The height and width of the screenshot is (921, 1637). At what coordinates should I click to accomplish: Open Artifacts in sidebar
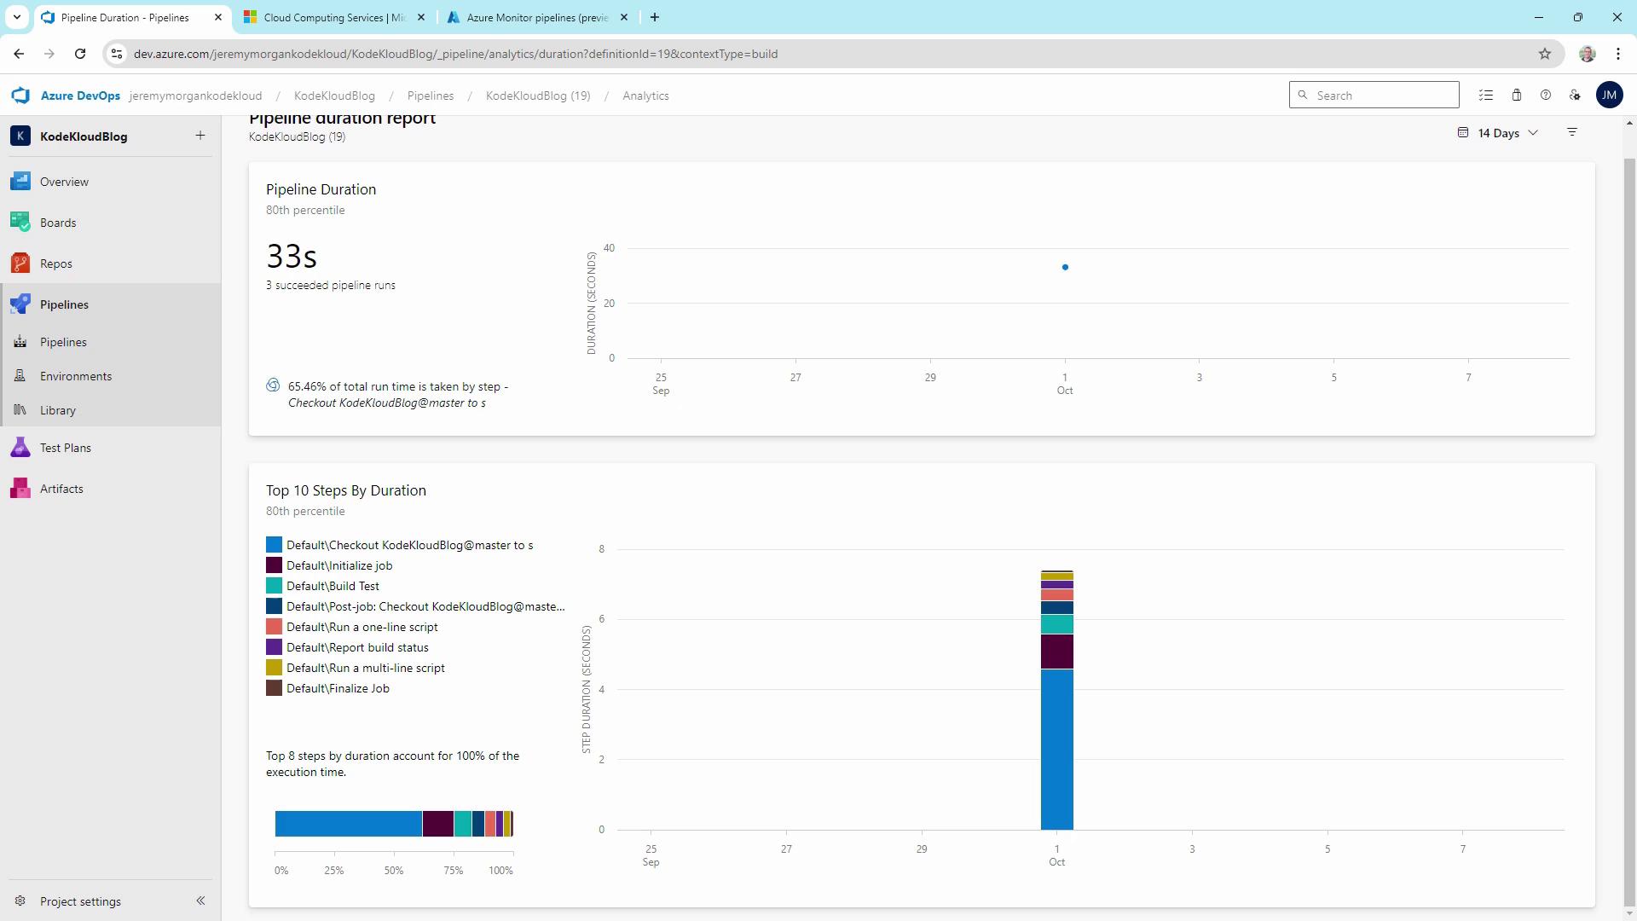click(61, 489)
